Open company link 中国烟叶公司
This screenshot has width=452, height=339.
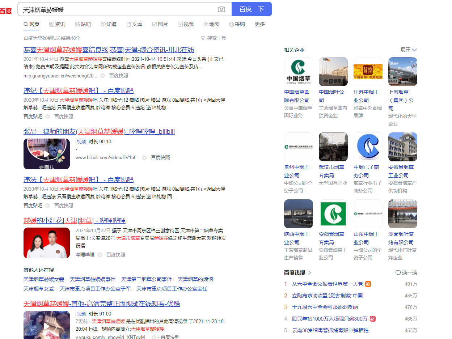tap(331, 96)
